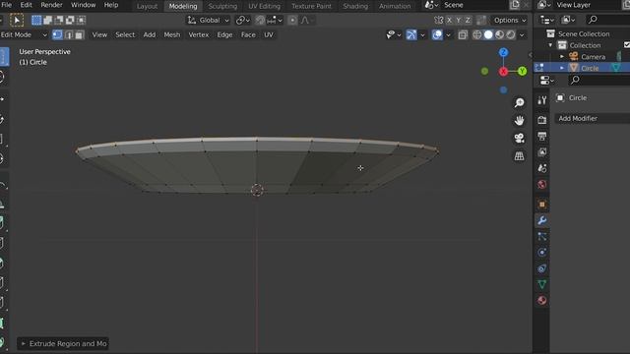Screen dimensions: 630x354
Task: Switch to Sculpting workspace tab
Action: click(222, 6)
